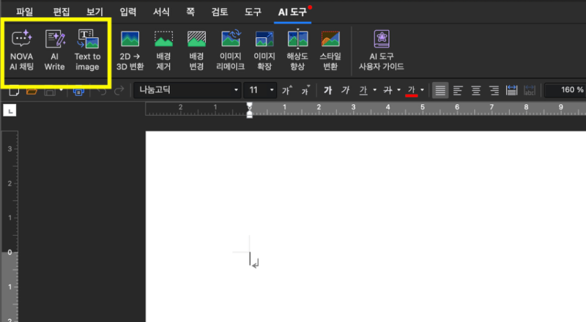Toggle underline 가 formatting
586x322 pixels.
[363, 90]
